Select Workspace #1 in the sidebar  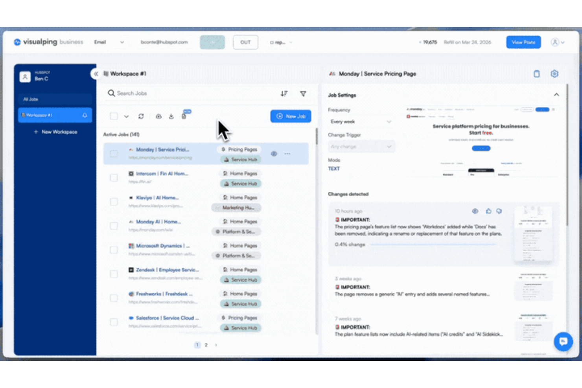pos(55,115)
